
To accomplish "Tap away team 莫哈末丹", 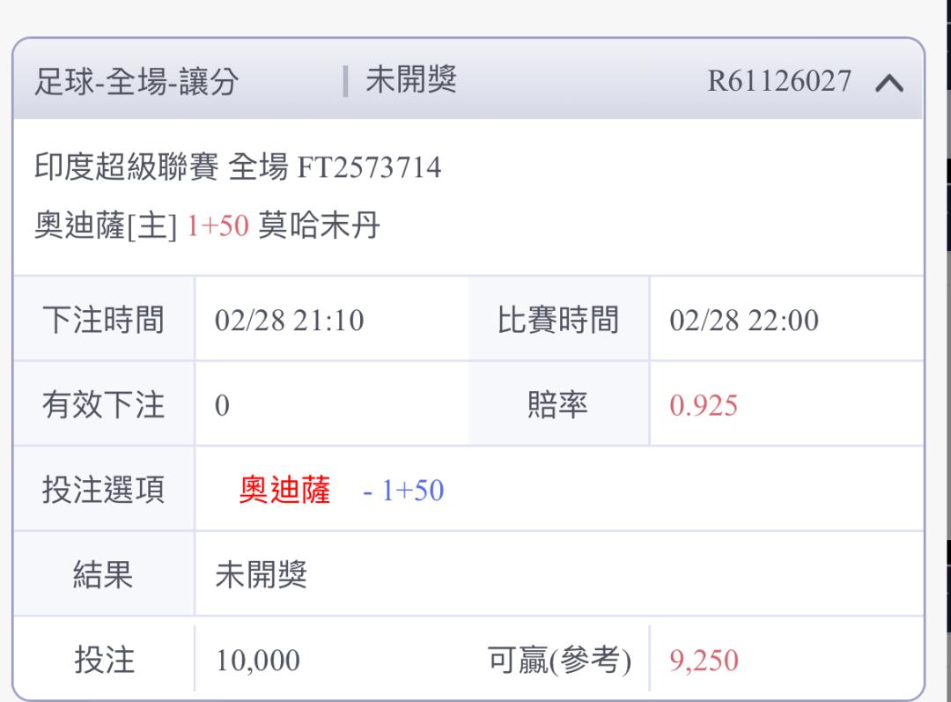I will click(319, 225).
